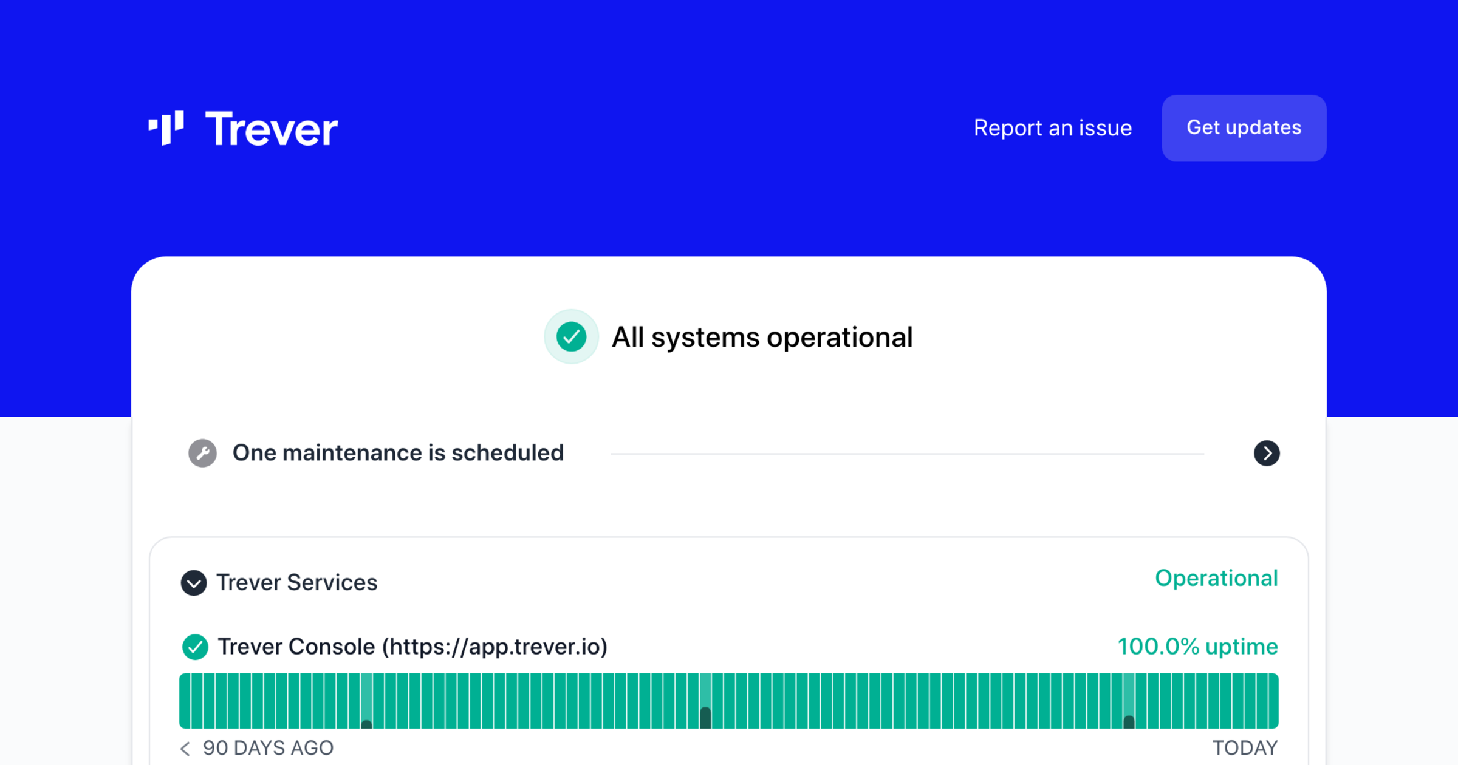
Task: Open the One maintenance is scheduled text
Action: 398,453
